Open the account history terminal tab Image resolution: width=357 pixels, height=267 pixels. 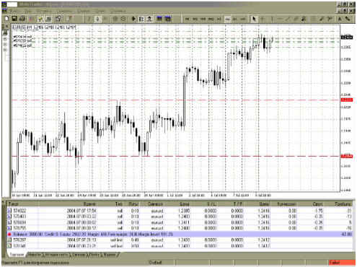(x=56, y=254)
